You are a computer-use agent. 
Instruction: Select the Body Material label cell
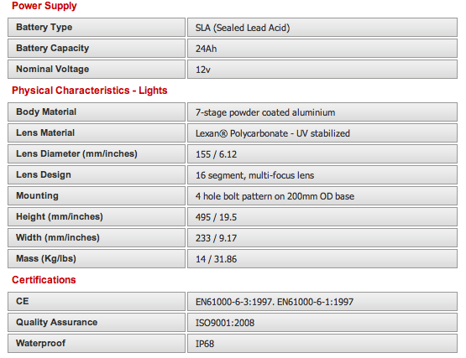97,112
